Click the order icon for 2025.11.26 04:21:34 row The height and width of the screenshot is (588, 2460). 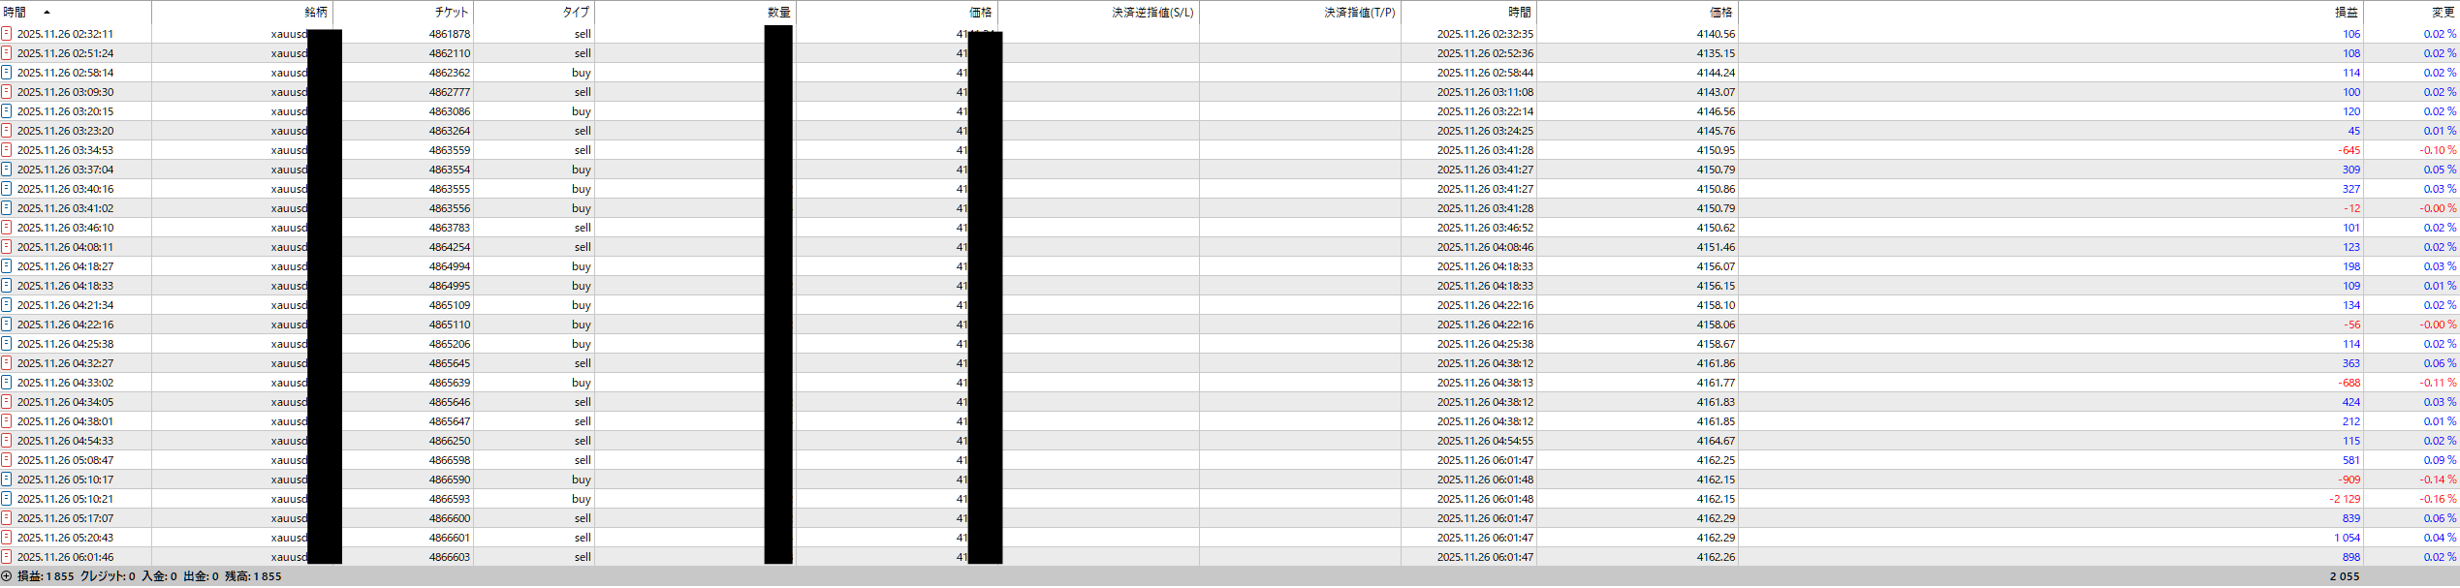(x=7, y=305)
